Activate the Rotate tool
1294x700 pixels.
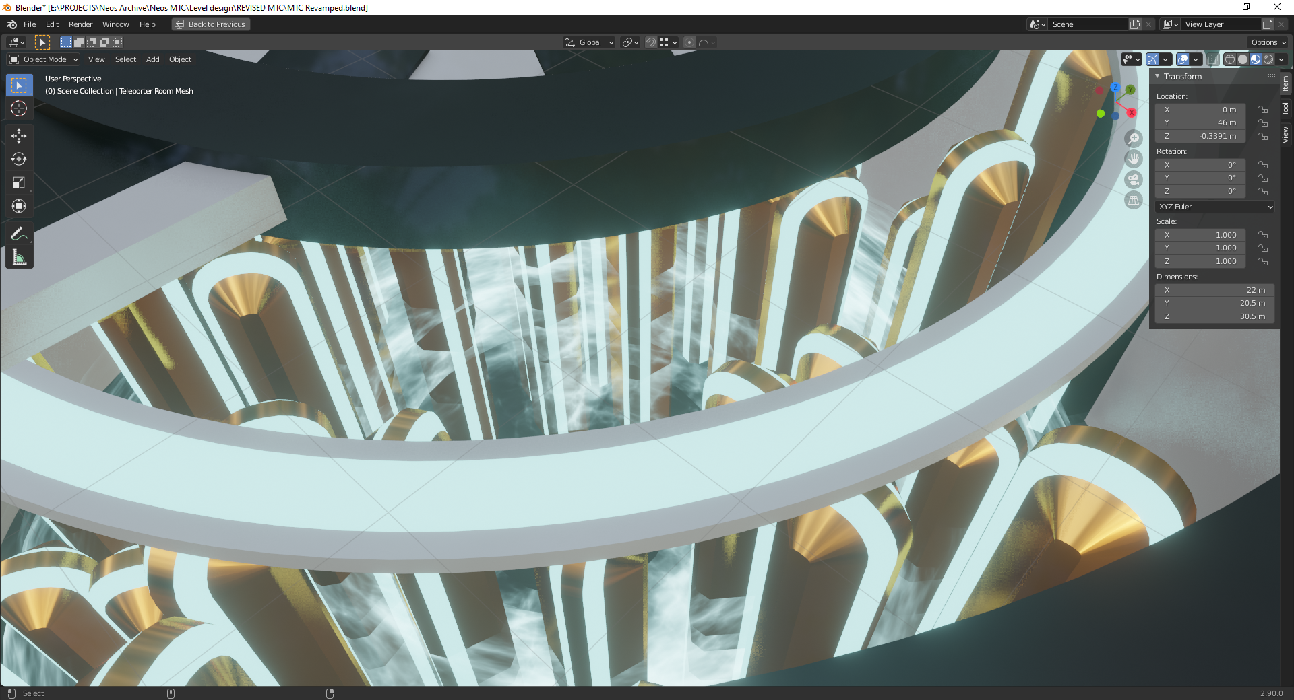coord(19,160)
